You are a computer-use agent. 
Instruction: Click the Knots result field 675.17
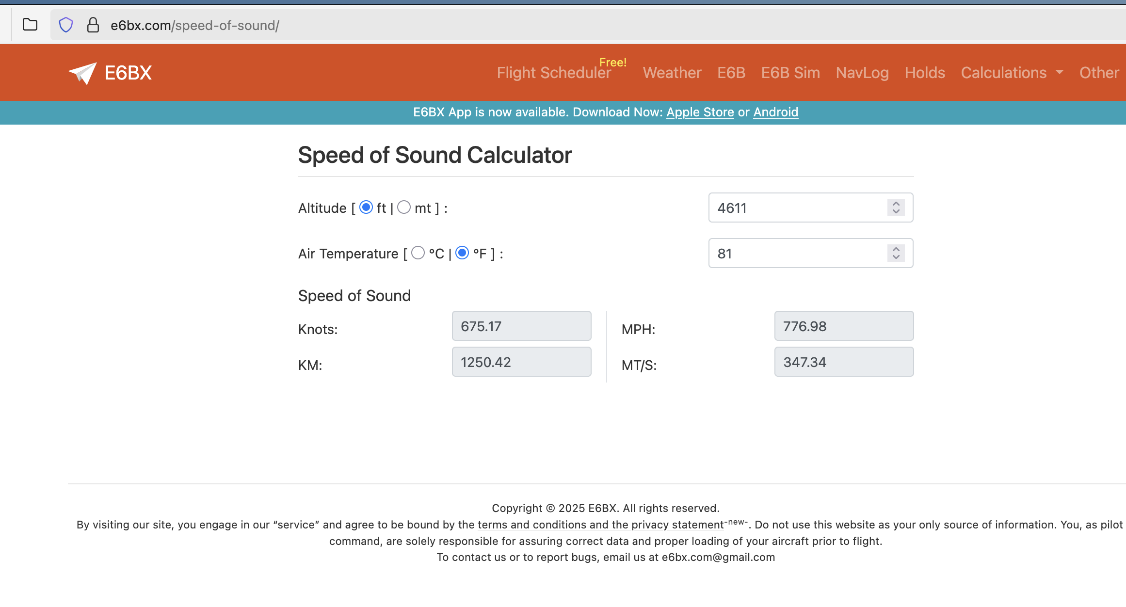click(x=522, y=326)
